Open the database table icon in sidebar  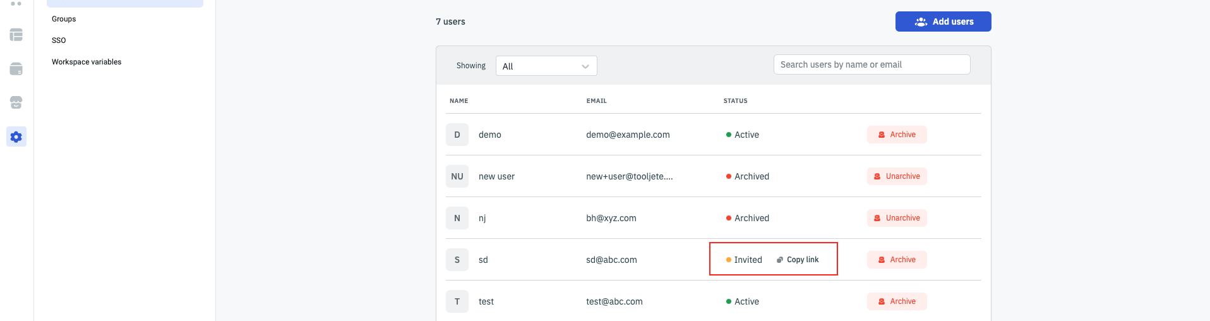click(16, 35)
